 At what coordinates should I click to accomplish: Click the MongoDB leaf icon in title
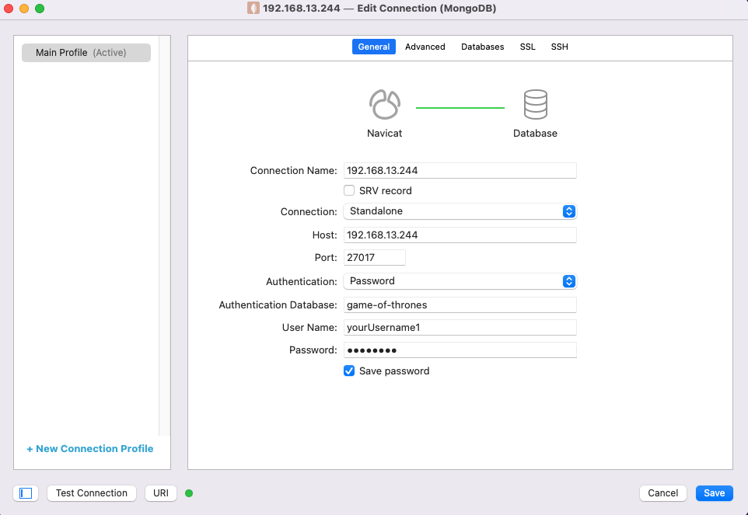253,8
